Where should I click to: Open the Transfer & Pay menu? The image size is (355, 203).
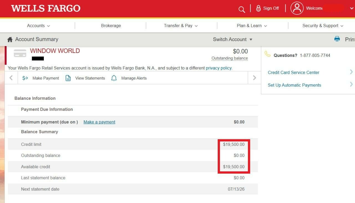point(181,26)
